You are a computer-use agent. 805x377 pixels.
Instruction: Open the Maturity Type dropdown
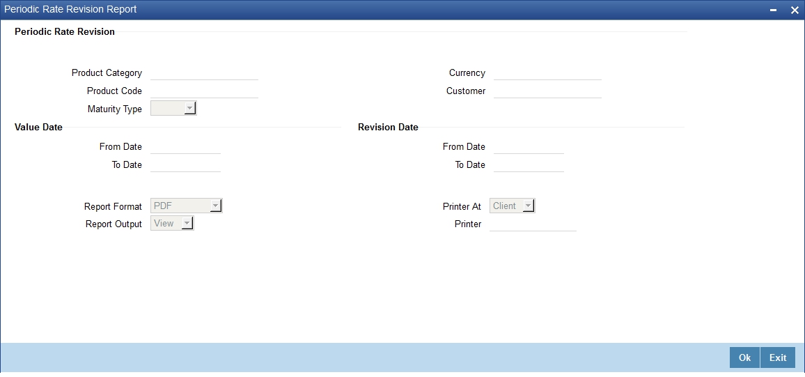(173, 109)
